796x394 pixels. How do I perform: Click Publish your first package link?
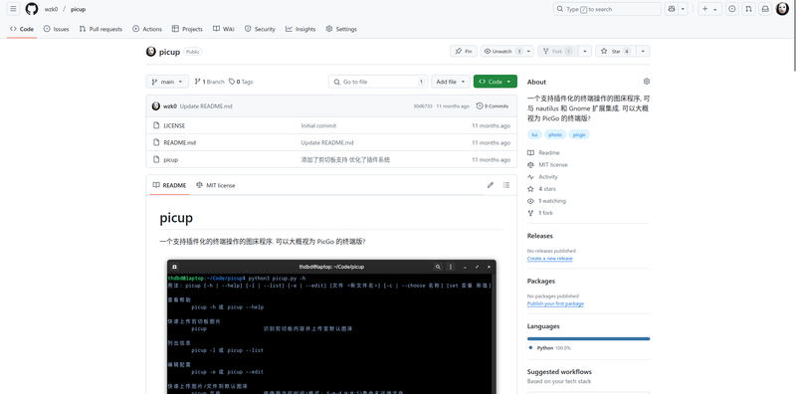(x=555, y=303)
